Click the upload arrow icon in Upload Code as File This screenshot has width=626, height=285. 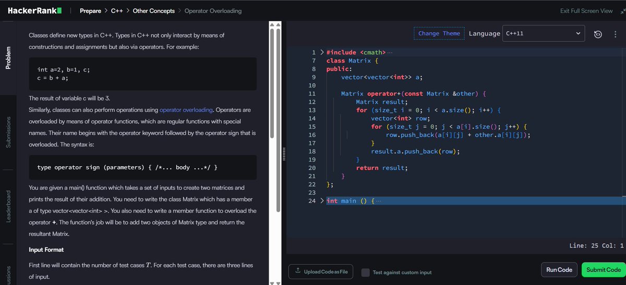click(298, 271)
